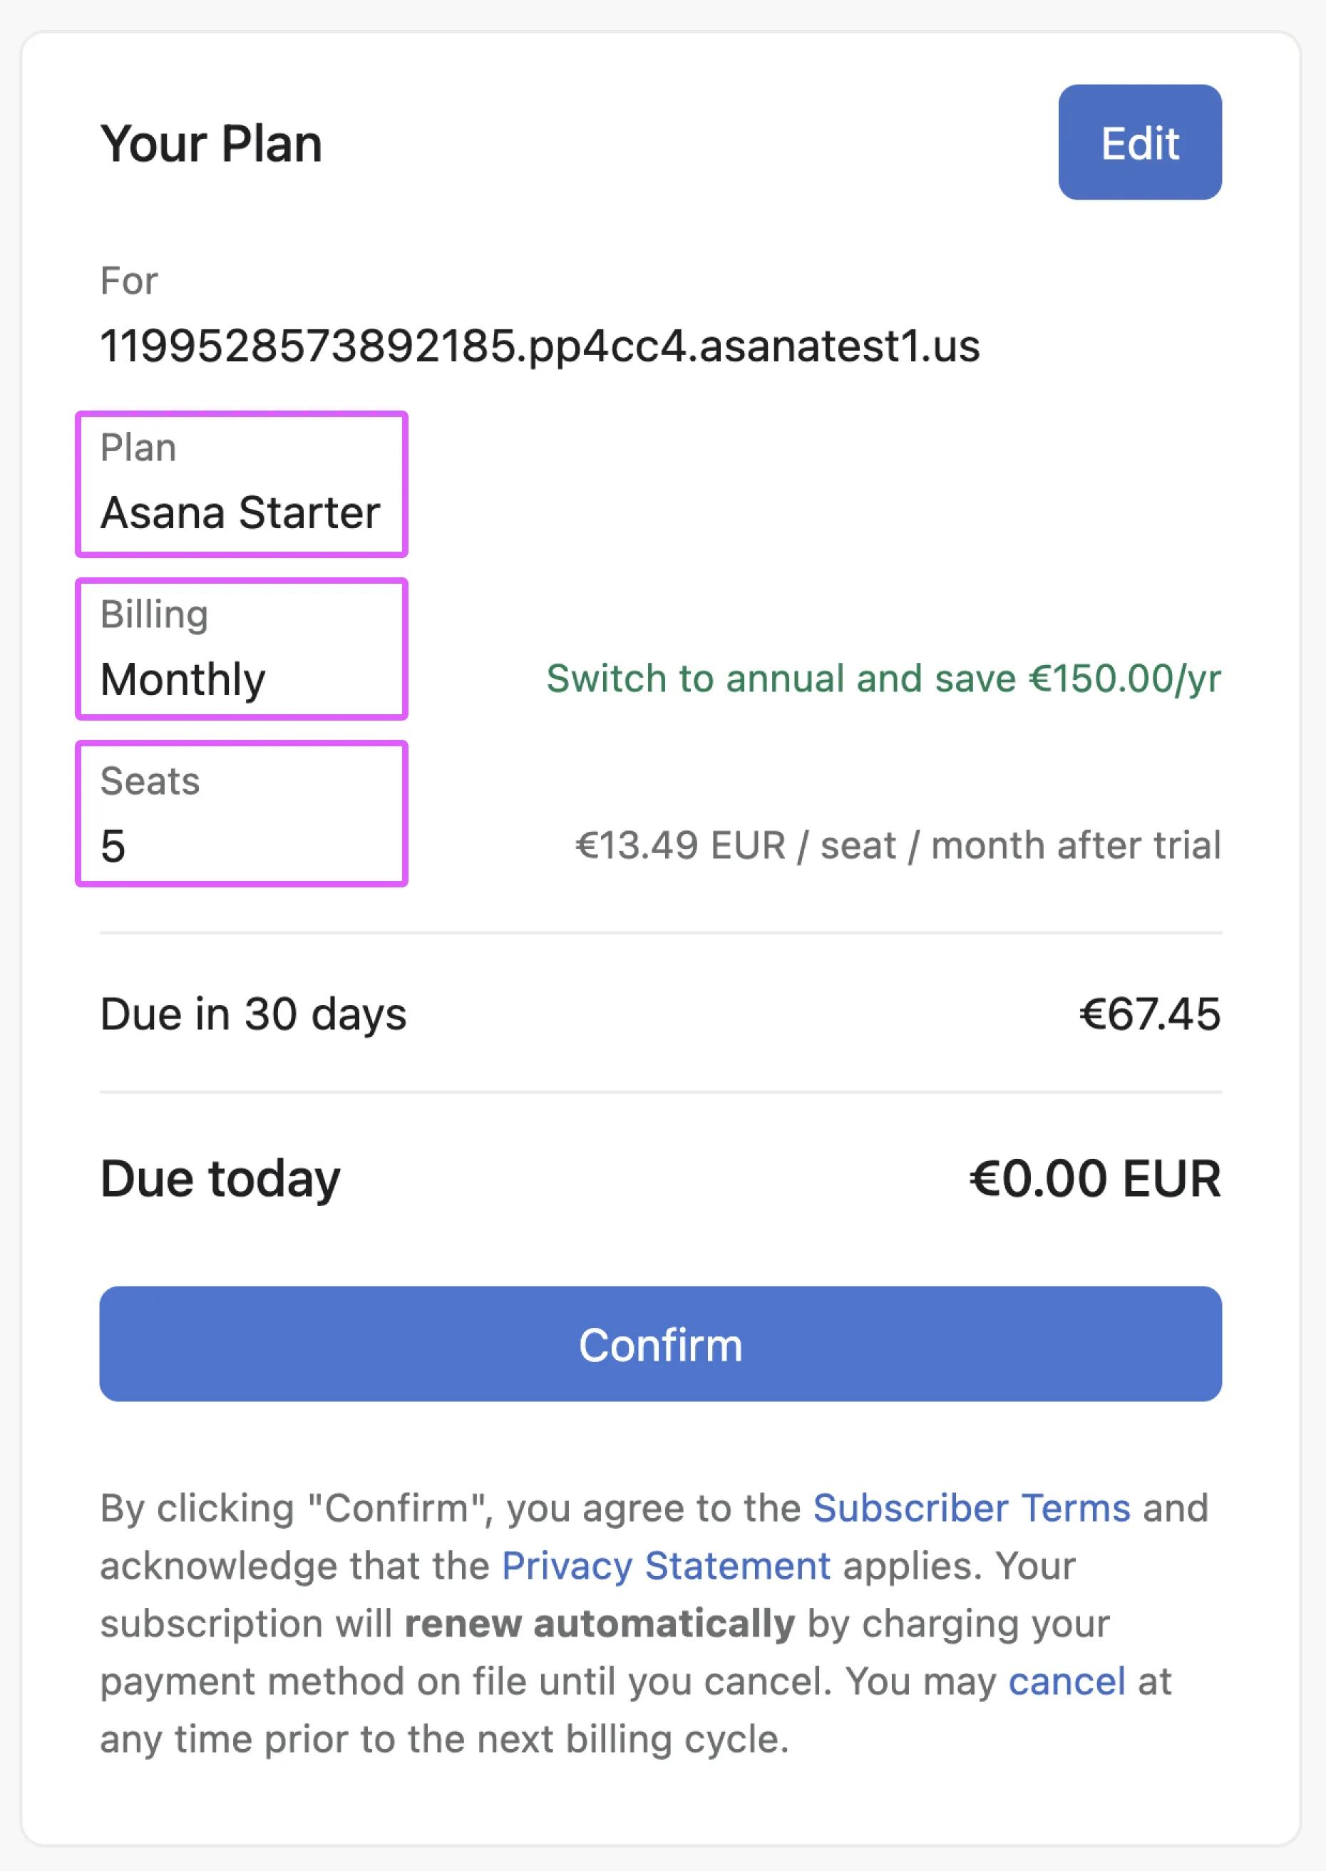This screenshot has width=1326, height=1871.
Task: Click the last line about next billing cycle
Action: click(444, 1740)
